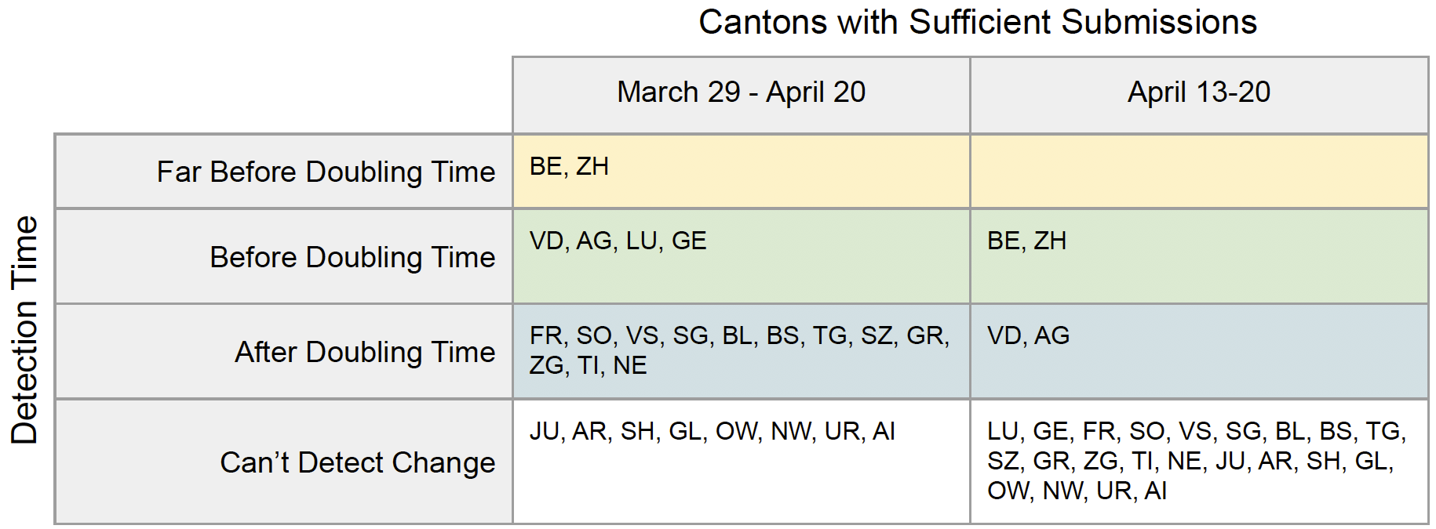Viewport: 1436px width, 529px height.
Task: Click the 'Can't Detect Change' row header
Action: [x=357, y=462]
